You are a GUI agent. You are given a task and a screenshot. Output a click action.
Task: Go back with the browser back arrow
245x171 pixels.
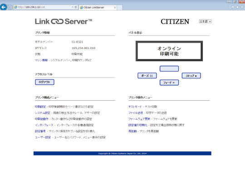(4, 7)
